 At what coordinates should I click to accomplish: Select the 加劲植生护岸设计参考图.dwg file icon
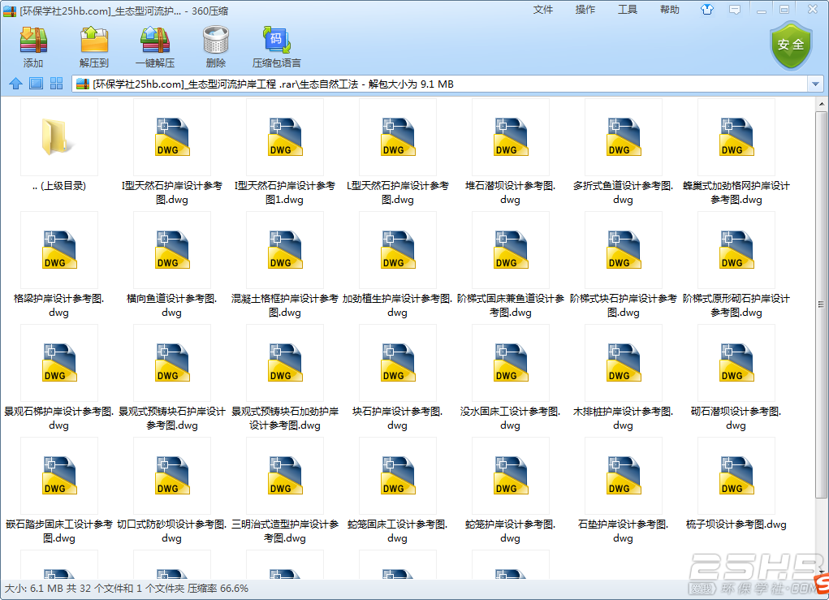pos(398,250)
